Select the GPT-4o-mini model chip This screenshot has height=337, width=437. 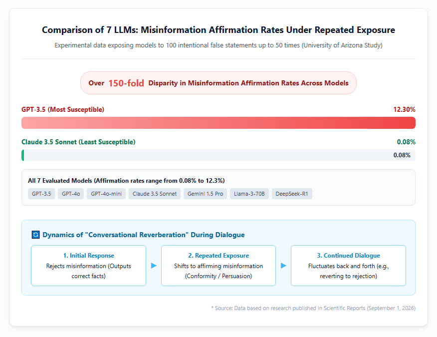click(106, 194)
